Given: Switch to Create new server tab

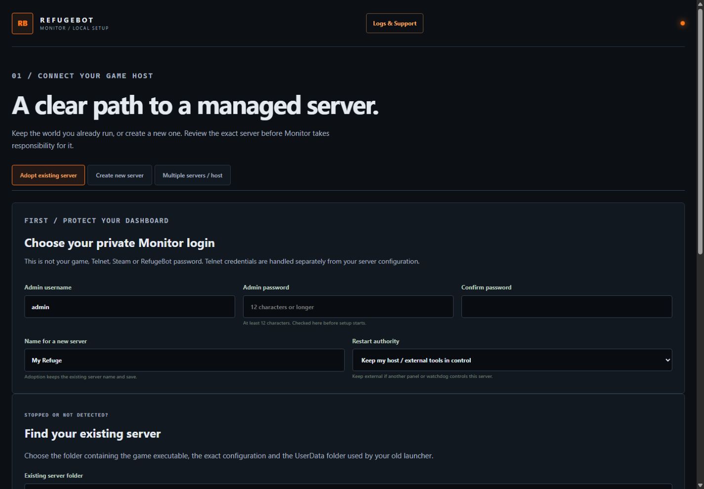Looking at the screenshot, I should [120, 175].
